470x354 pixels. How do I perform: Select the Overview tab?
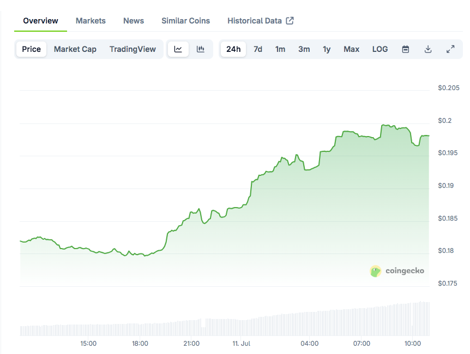click(40, 21)
